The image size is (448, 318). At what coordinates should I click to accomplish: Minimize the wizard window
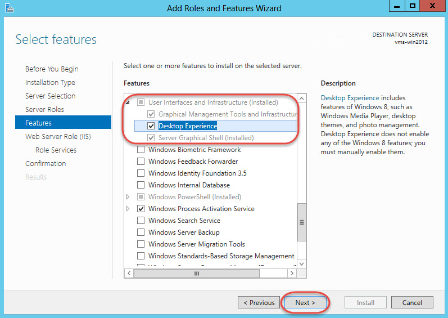coord(397,6)
